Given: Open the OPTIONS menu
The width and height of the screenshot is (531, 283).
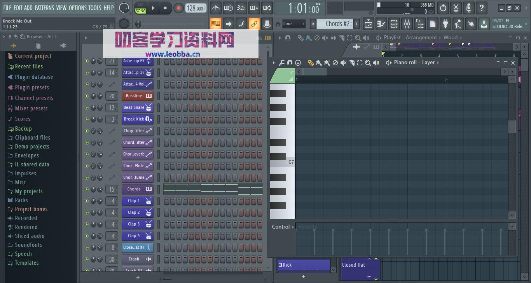Looking at the screenshot, I should [x=78, y=7].
